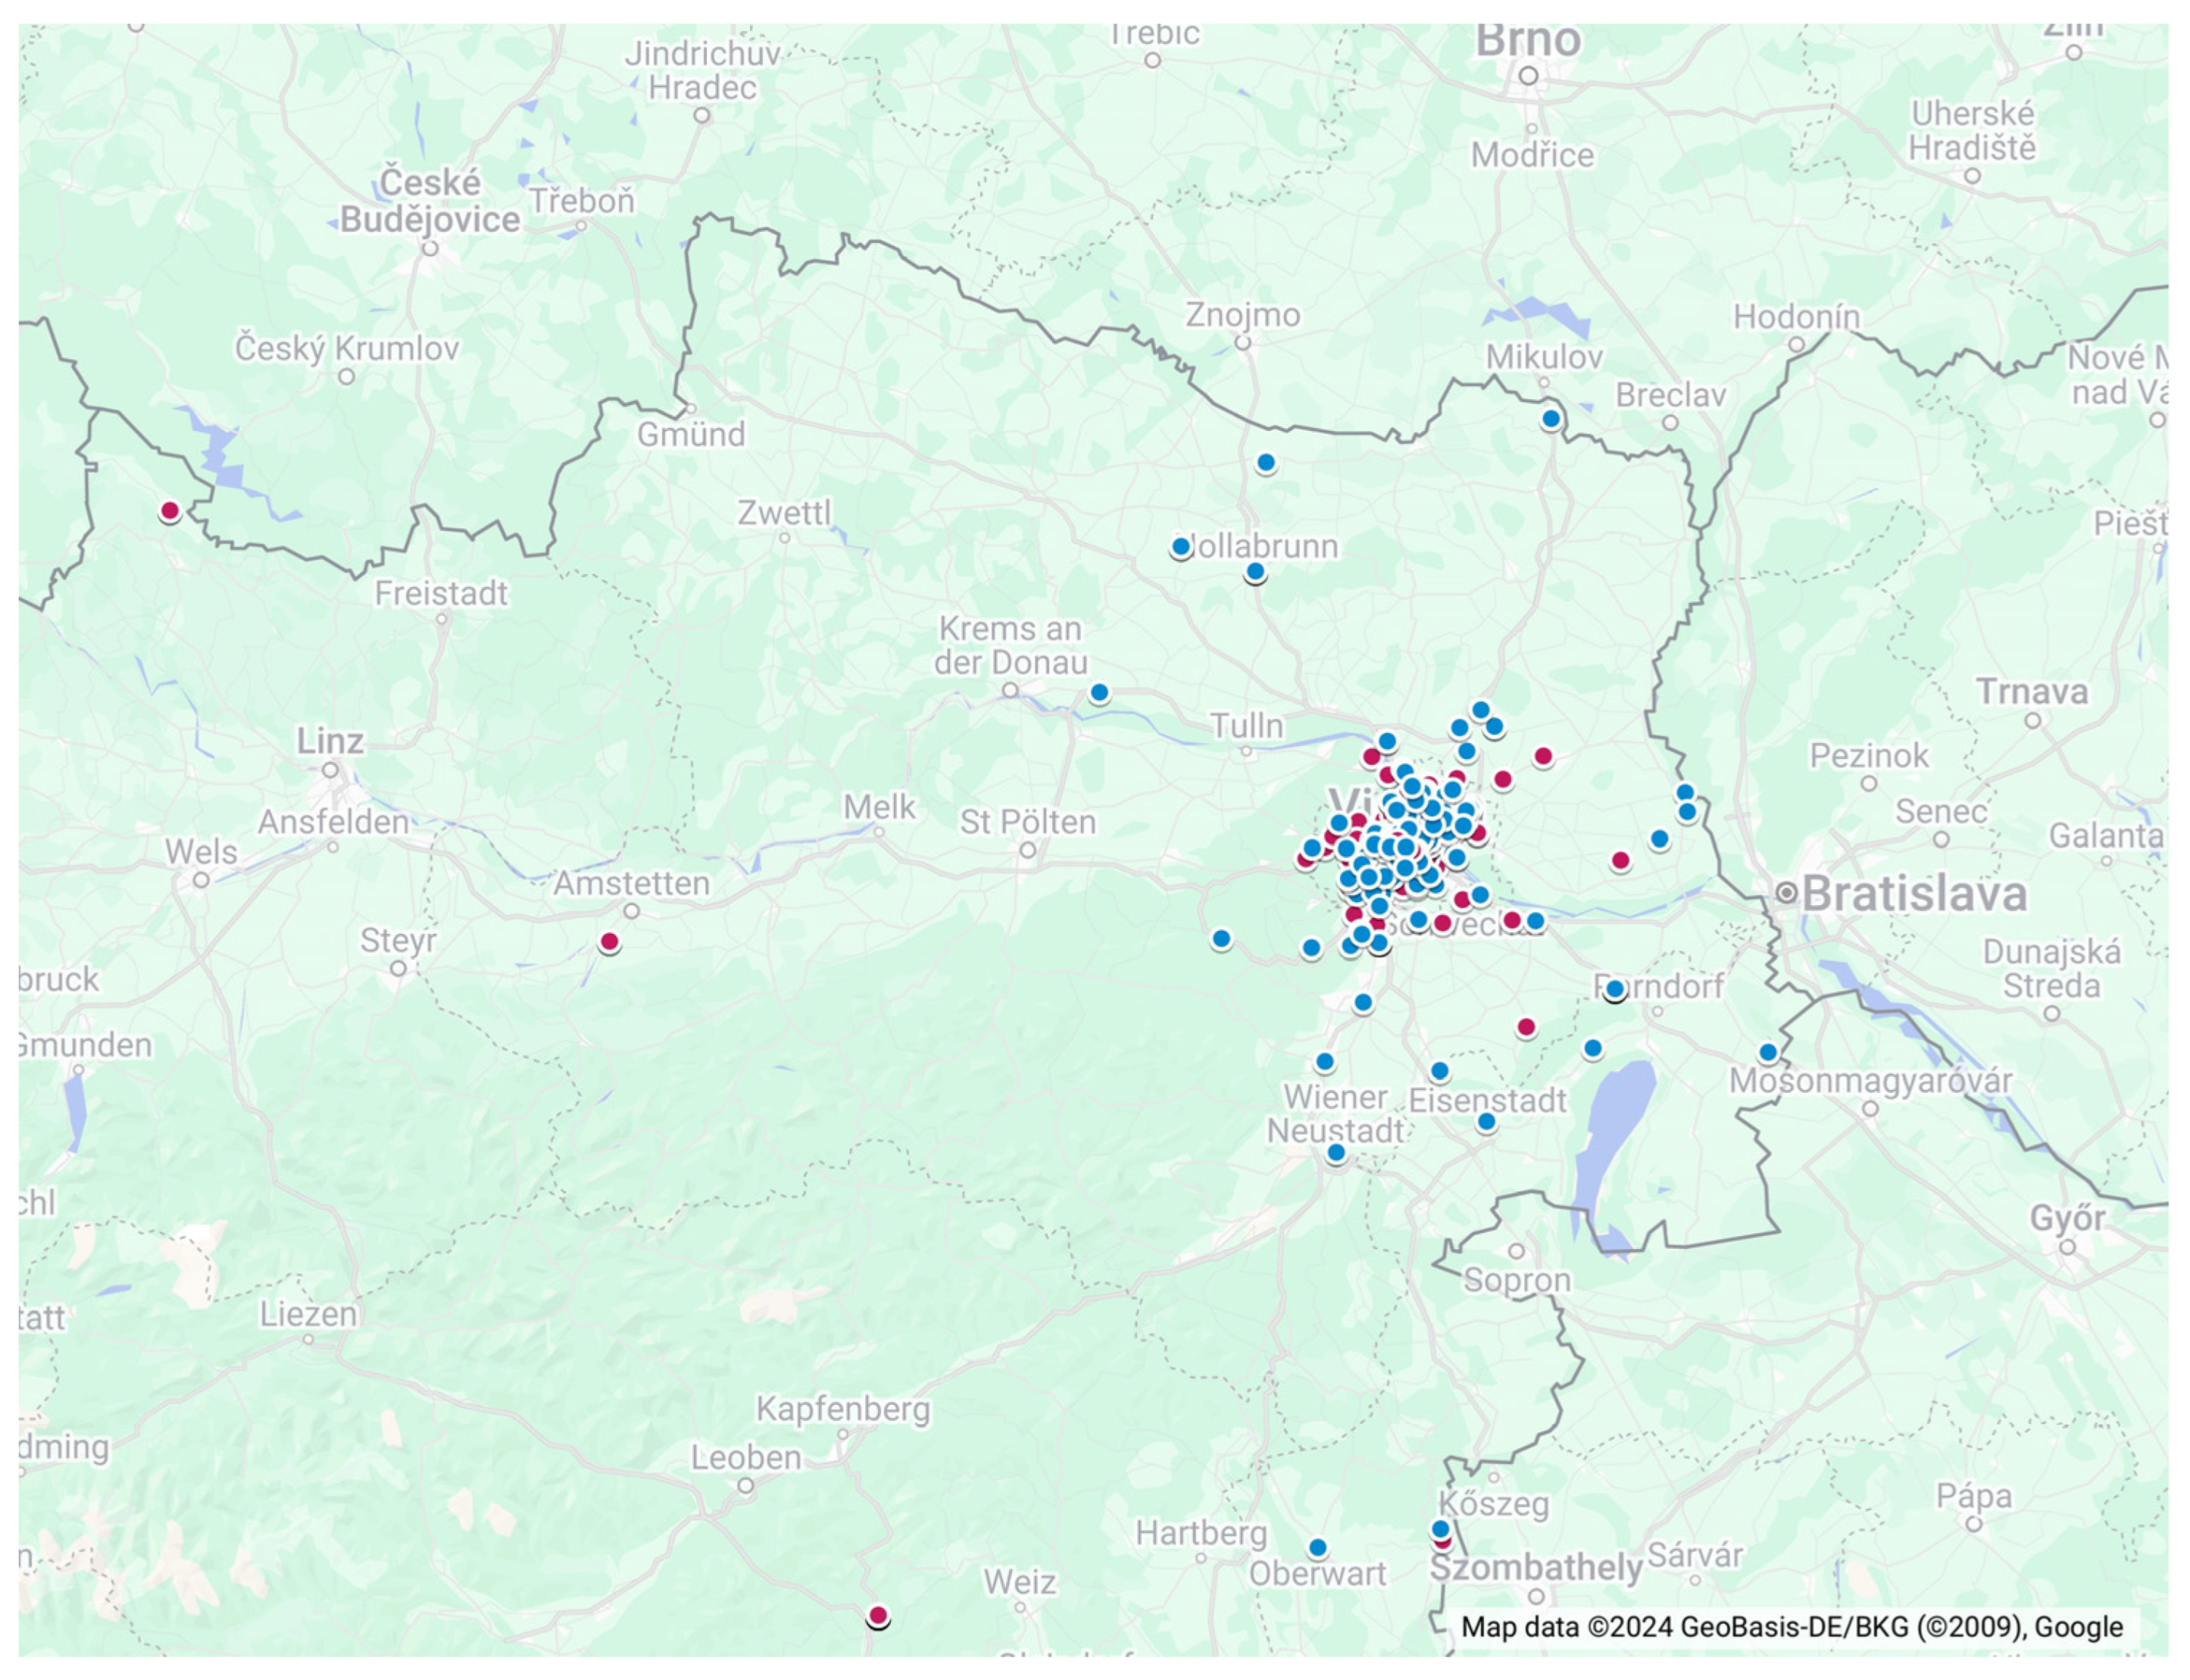Image resolution: width=2190 pixels, height=1680 pixels.
Task: Select the blue marker south of Znojmo
Action: 1266,463
